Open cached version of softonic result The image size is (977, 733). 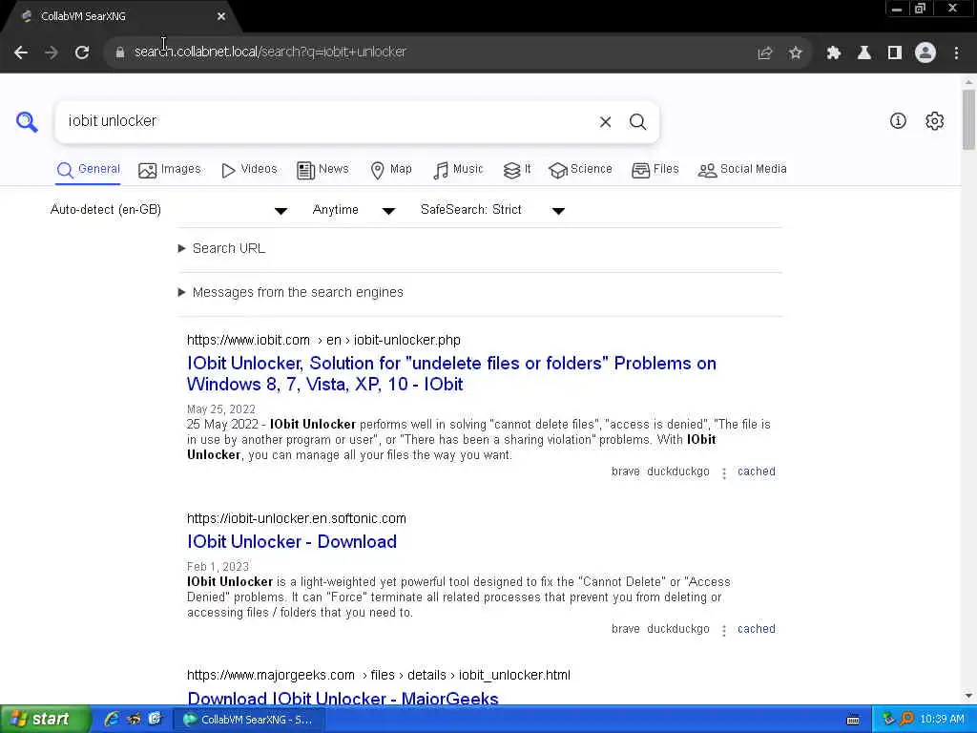click(x=757, y=630)
